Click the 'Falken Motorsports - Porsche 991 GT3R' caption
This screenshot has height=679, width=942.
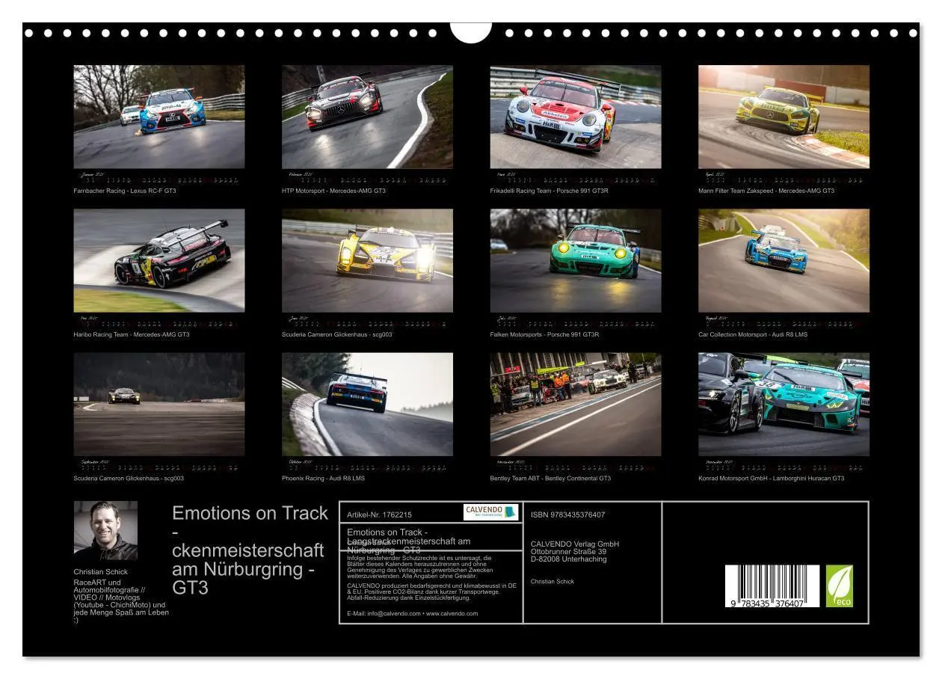coord(544,334)
